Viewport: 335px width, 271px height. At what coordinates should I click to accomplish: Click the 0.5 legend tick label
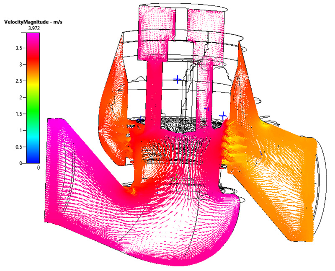click(19, 147)
